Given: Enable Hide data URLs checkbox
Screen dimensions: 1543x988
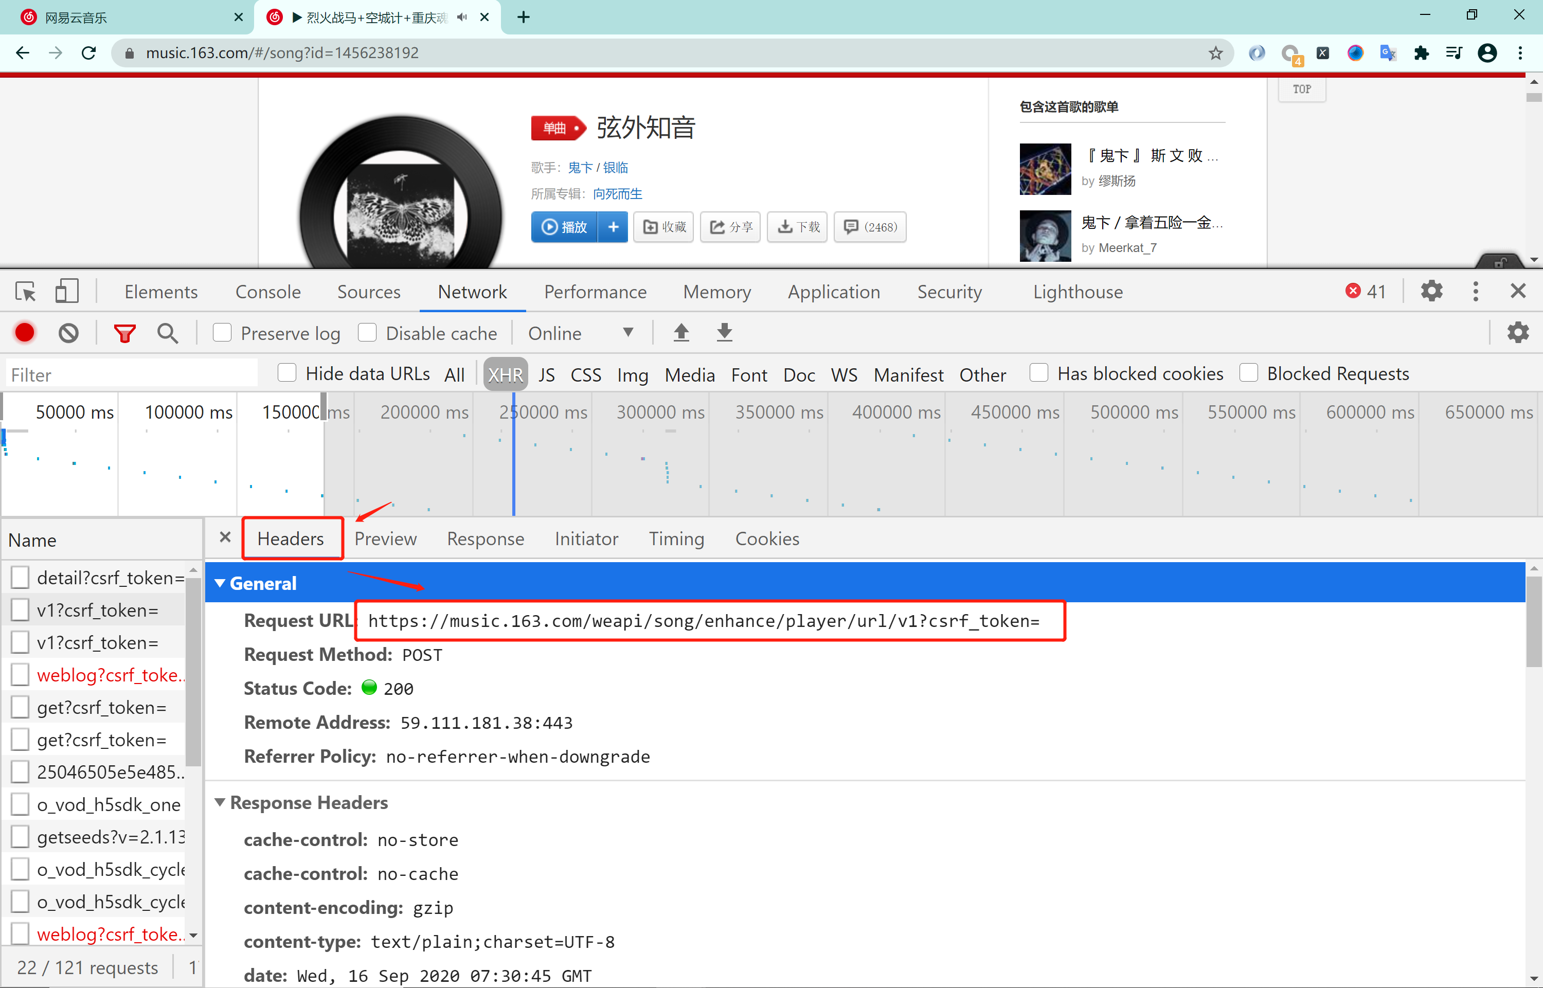Looking at the screenshot, I should 287,373.
